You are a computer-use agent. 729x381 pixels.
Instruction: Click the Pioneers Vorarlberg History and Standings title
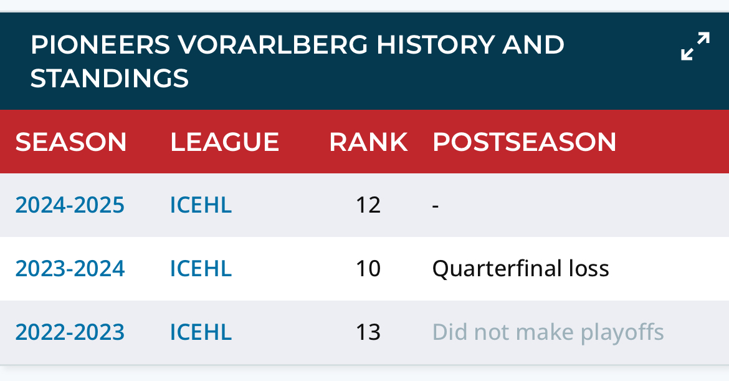pos(297,61)
